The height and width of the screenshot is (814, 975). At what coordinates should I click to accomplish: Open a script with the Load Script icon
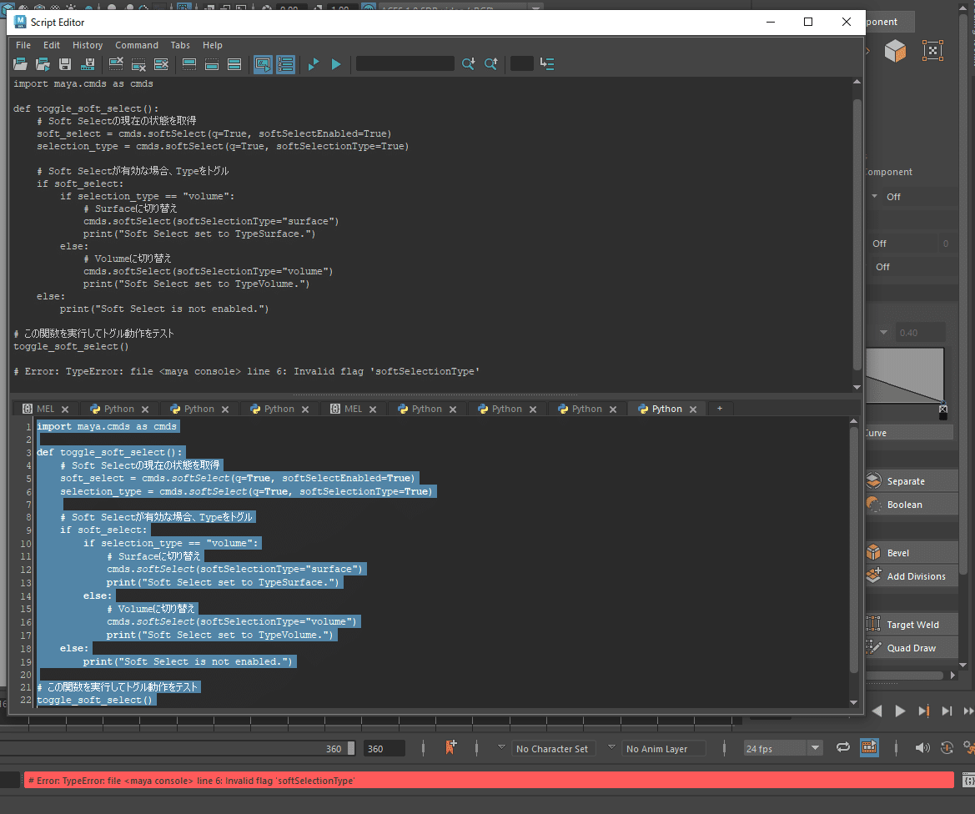click(x=19, y=63)
